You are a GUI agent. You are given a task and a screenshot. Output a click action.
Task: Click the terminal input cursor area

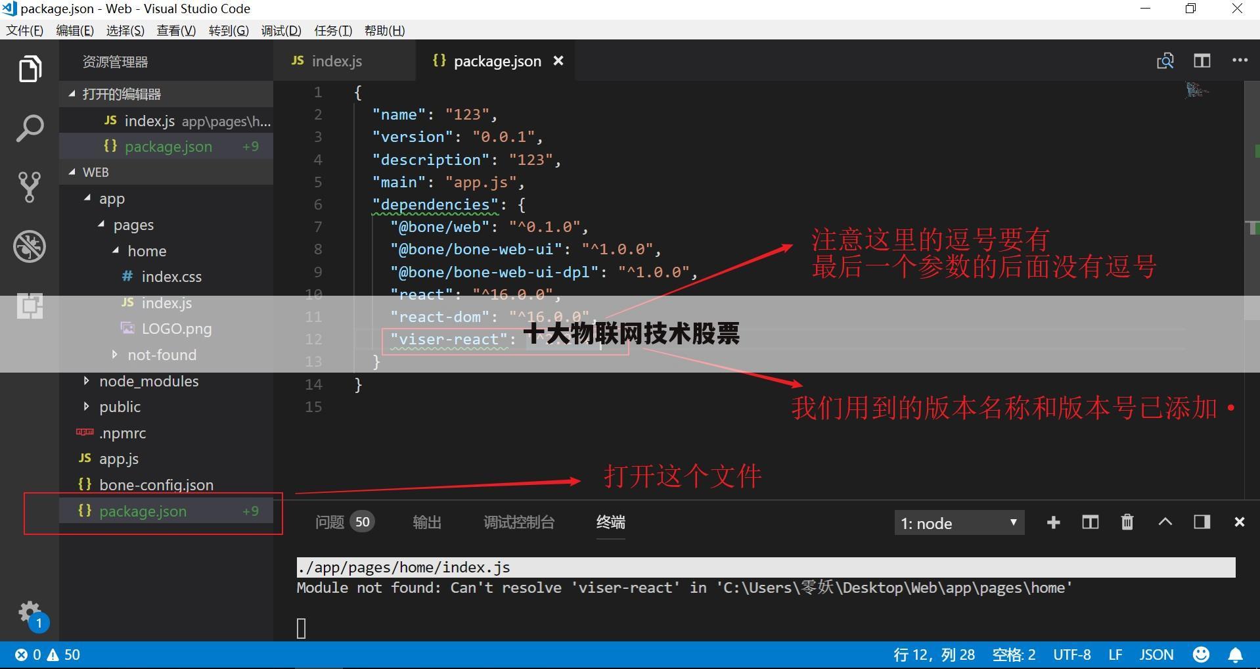pyautogui.click(x=302, y=629)
